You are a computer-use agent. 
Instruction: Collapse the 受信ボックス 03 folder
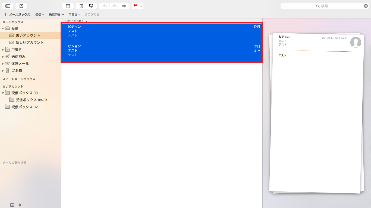coord(3,93)
